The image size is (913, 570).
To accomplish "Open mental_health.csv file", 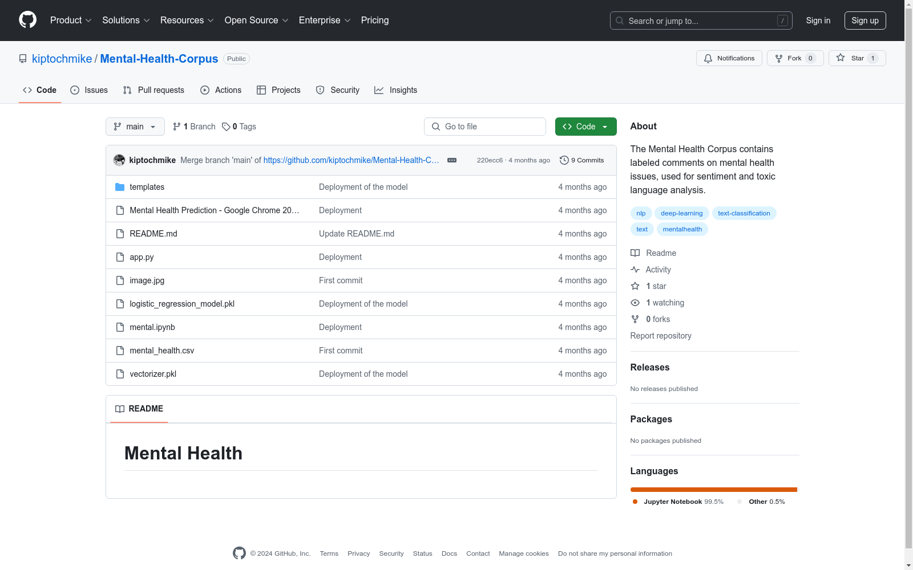I will [161, 351].
